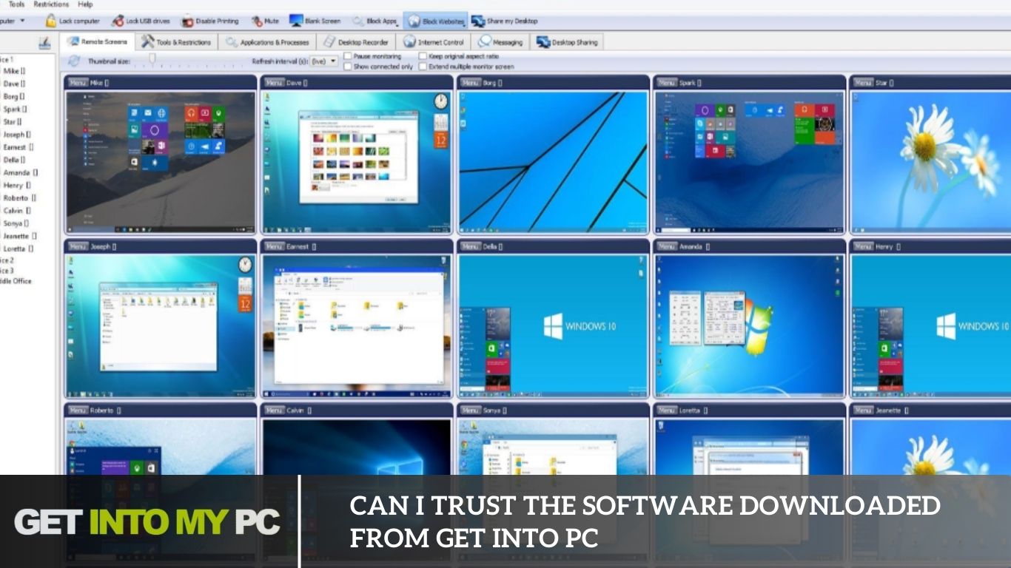This screenshot has width=1011, height=568.
Task: Open the Help menu
Action: pyautogui.click(x=86, y=4)
